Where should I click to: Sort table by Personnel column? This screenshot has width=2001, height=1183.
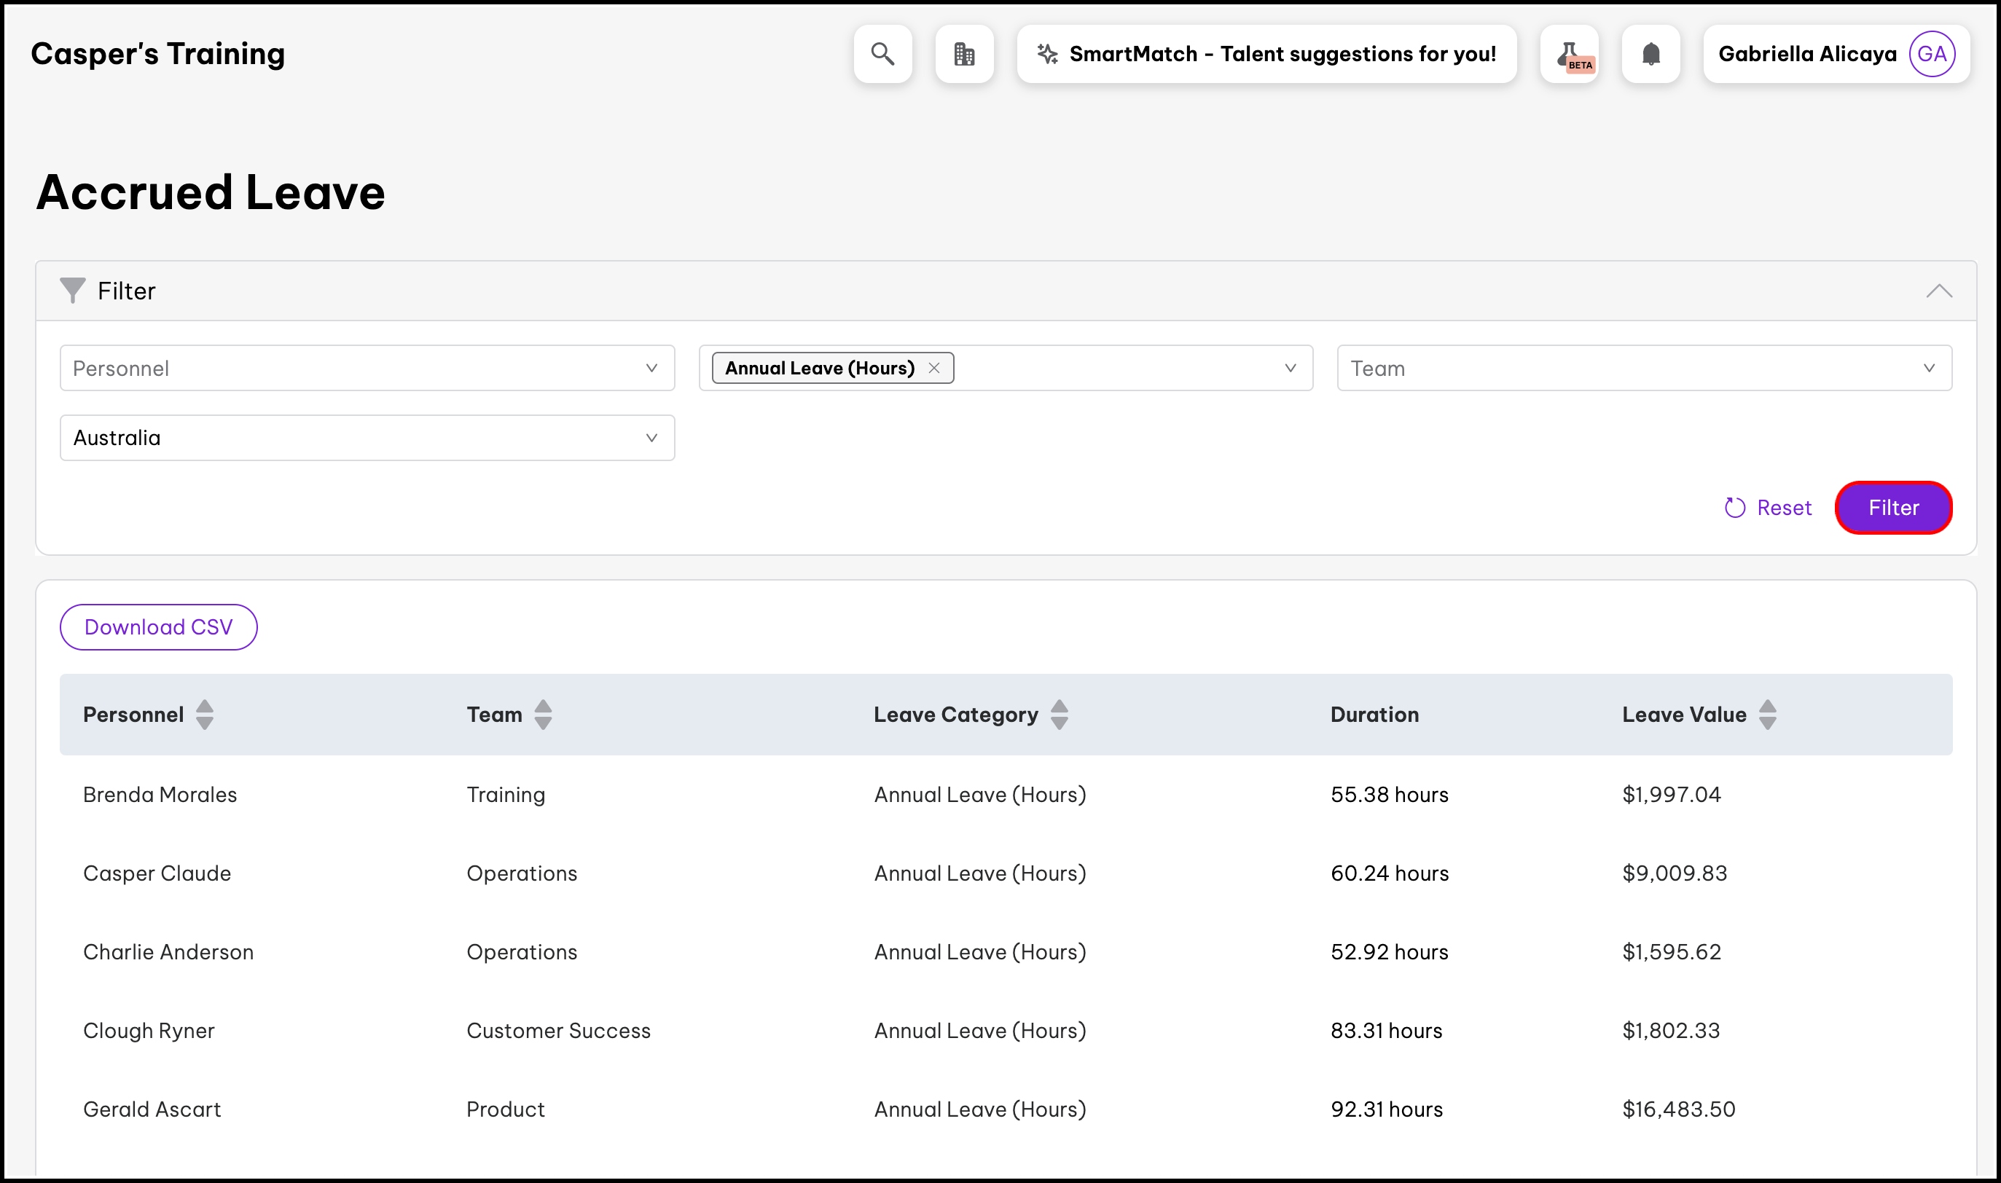(204, 715)
